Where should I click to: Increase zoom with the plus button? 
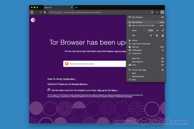pyautogui.click(x=157, y=30)
